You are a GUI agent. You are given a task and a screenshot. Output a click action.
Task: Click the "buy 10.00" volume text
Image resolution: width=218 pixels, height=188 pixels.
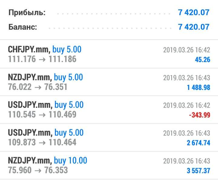(70, 160)
